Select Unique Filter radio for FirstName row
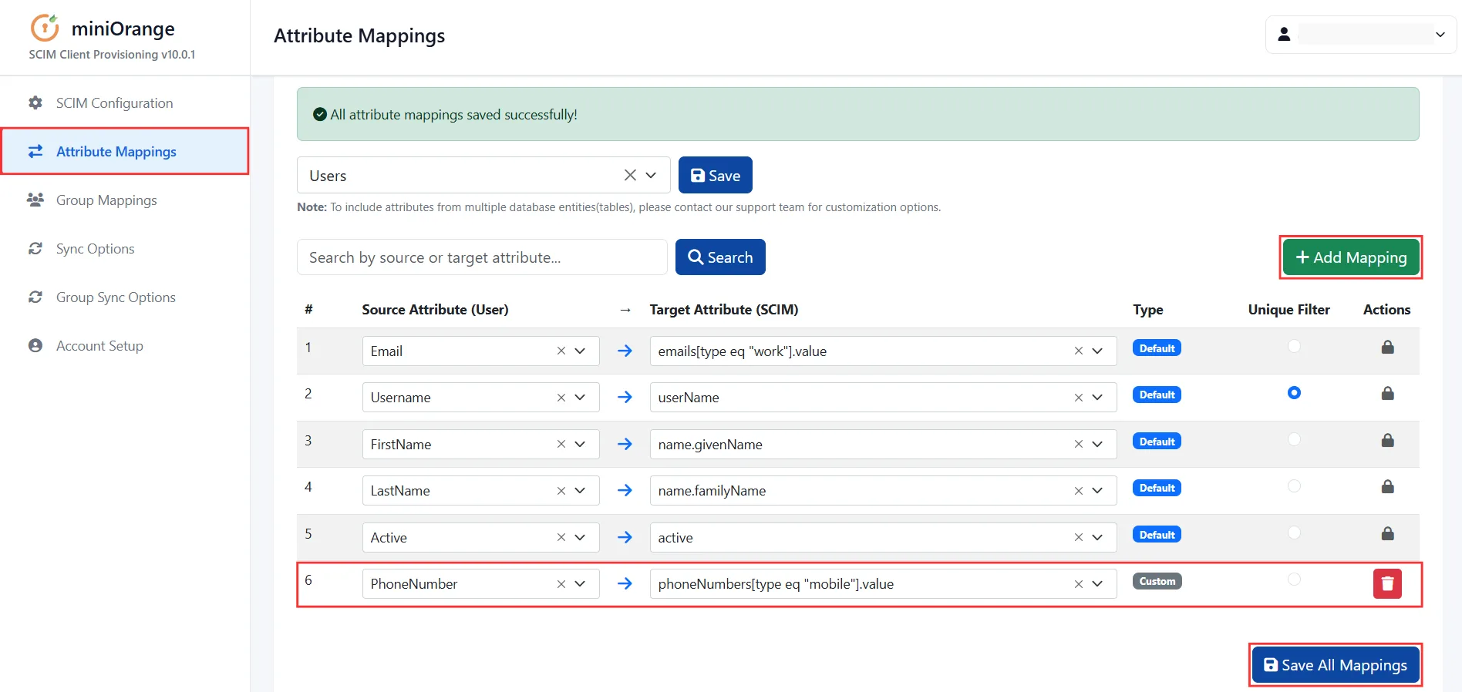This screenshot has width=1462, height=692. tap(1294, 439)
